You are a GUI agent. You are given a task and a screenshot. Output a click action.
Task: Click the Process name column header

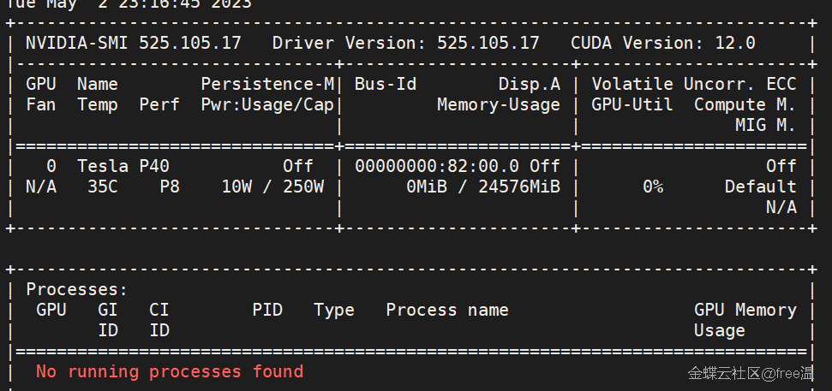coord(447,310)
